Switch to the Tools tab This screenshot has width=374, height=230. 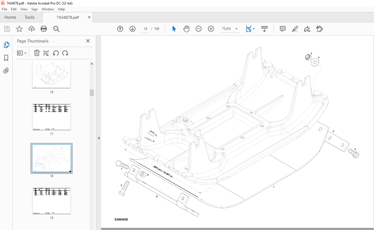pyautogui.click(x=29, y=17)
